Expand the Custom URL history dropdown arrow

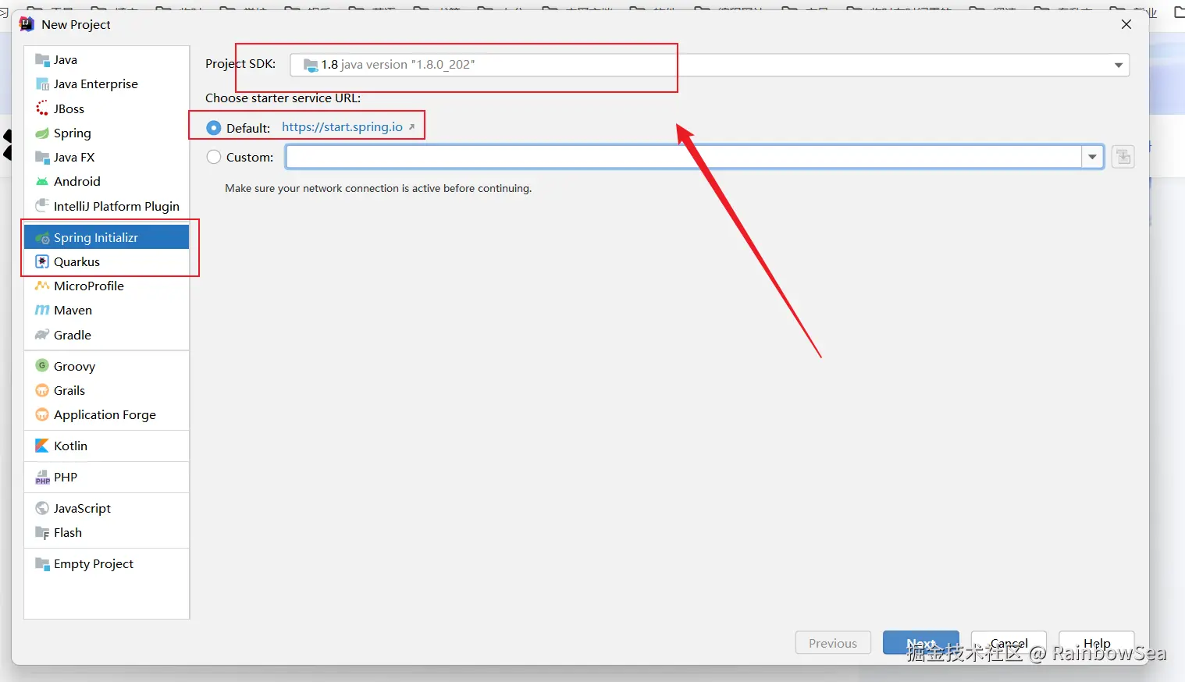(x=1092, y=157)
